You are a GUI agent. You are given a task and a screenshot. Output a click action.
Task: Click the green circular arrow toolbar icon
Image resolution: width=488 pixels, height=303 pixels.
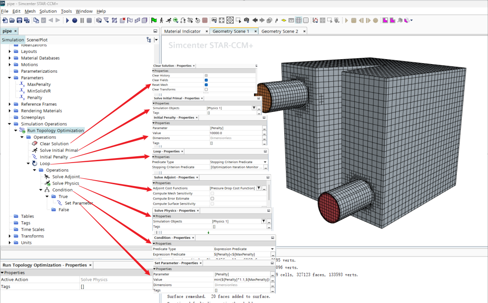point(176,20)
